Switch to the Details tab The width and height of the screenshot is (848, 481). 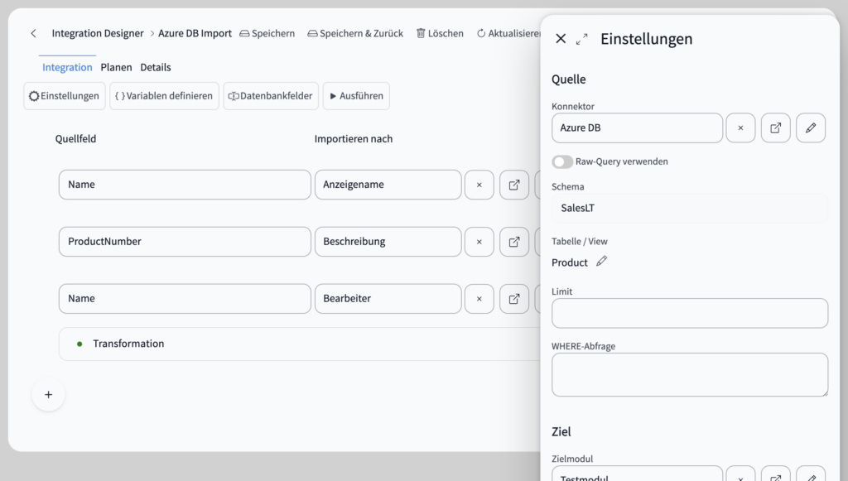[x=156, y=67]
